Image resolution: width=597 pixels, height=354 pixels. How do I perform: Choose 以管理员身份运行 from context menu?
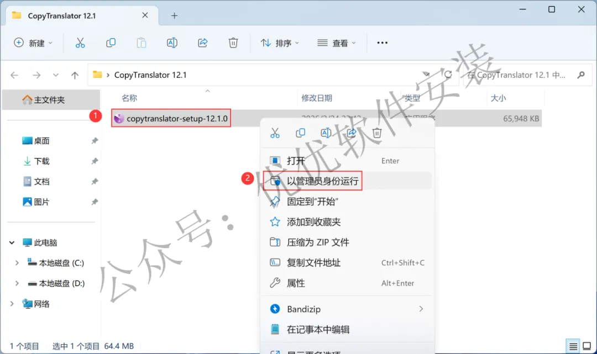click(347, 181)
